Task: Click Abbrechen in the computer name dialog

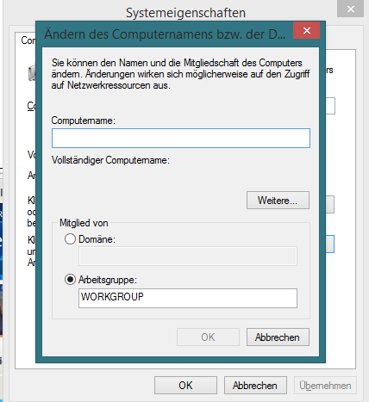Action: point(278,337)
